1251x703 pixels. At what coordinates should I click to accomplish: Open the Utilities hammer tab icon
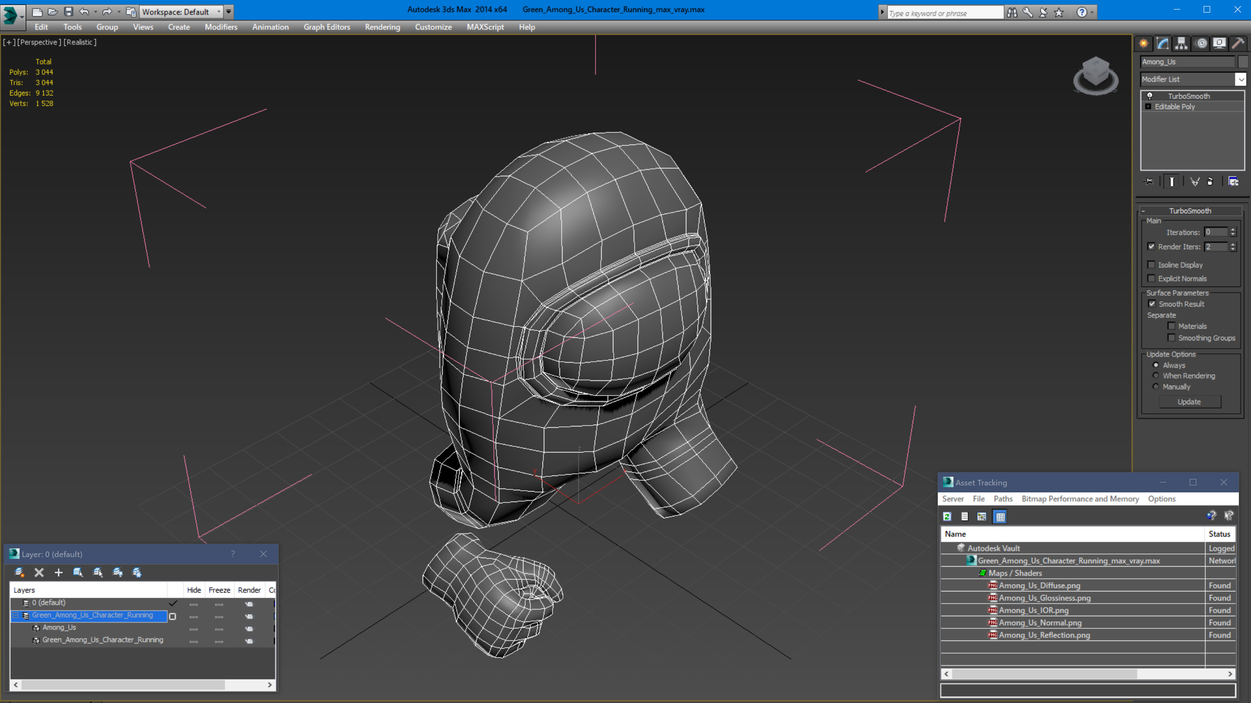1238,44
